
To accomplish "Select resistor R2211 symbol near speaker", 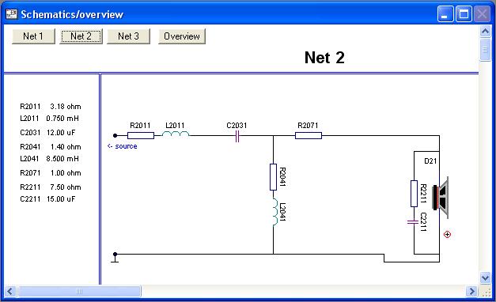I will tap(414, 194).
